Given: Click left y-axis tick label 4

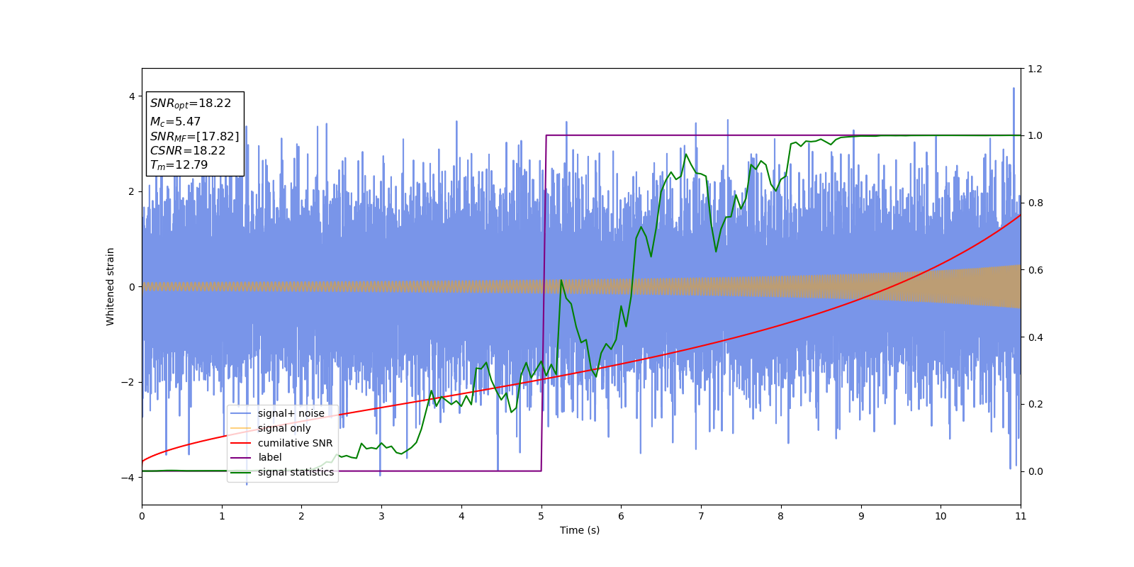Looking at the screenshot, I should coord(132,96).
